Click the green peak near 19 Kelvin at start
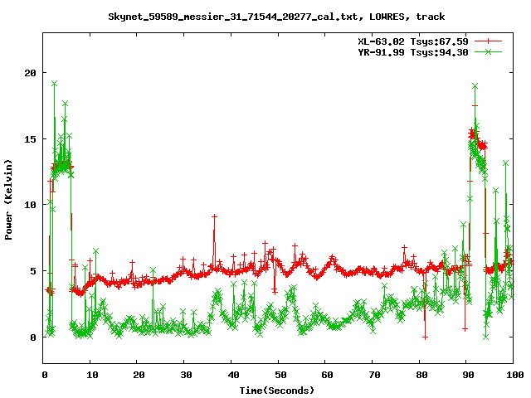Screen dimensions: 531x398 click(54, 83)
